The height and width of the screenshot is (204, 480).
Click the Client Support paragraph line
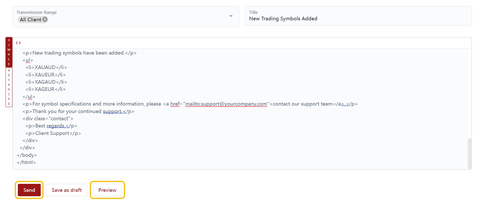pyautogui.click(x=53, y=133)
